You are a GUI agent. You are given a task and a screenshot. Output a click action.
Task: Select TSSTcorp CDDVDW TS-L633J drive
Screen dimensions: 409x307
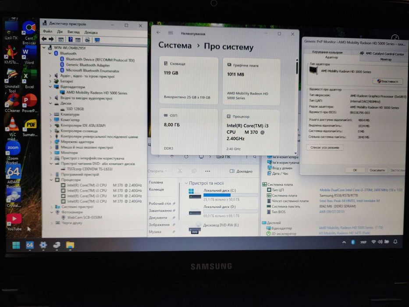(87, 169)
